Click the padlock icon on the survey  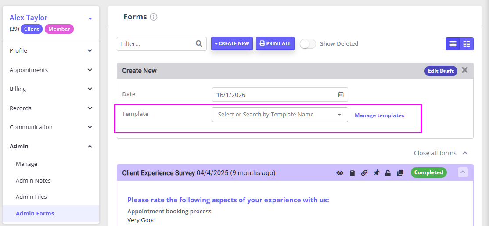pyautogui.click(x=388, y=173)
